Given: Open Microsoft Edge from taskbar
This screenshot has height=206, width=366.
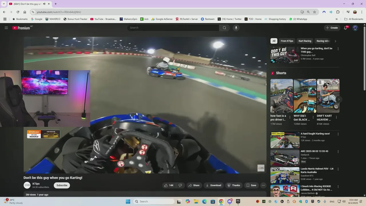Looking at the screenshot, I should click(204, 201).
